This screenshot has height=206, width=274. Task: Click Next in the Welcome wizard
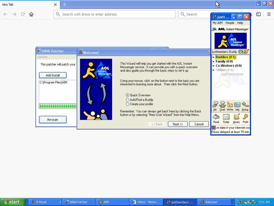[x=178, y=124]
